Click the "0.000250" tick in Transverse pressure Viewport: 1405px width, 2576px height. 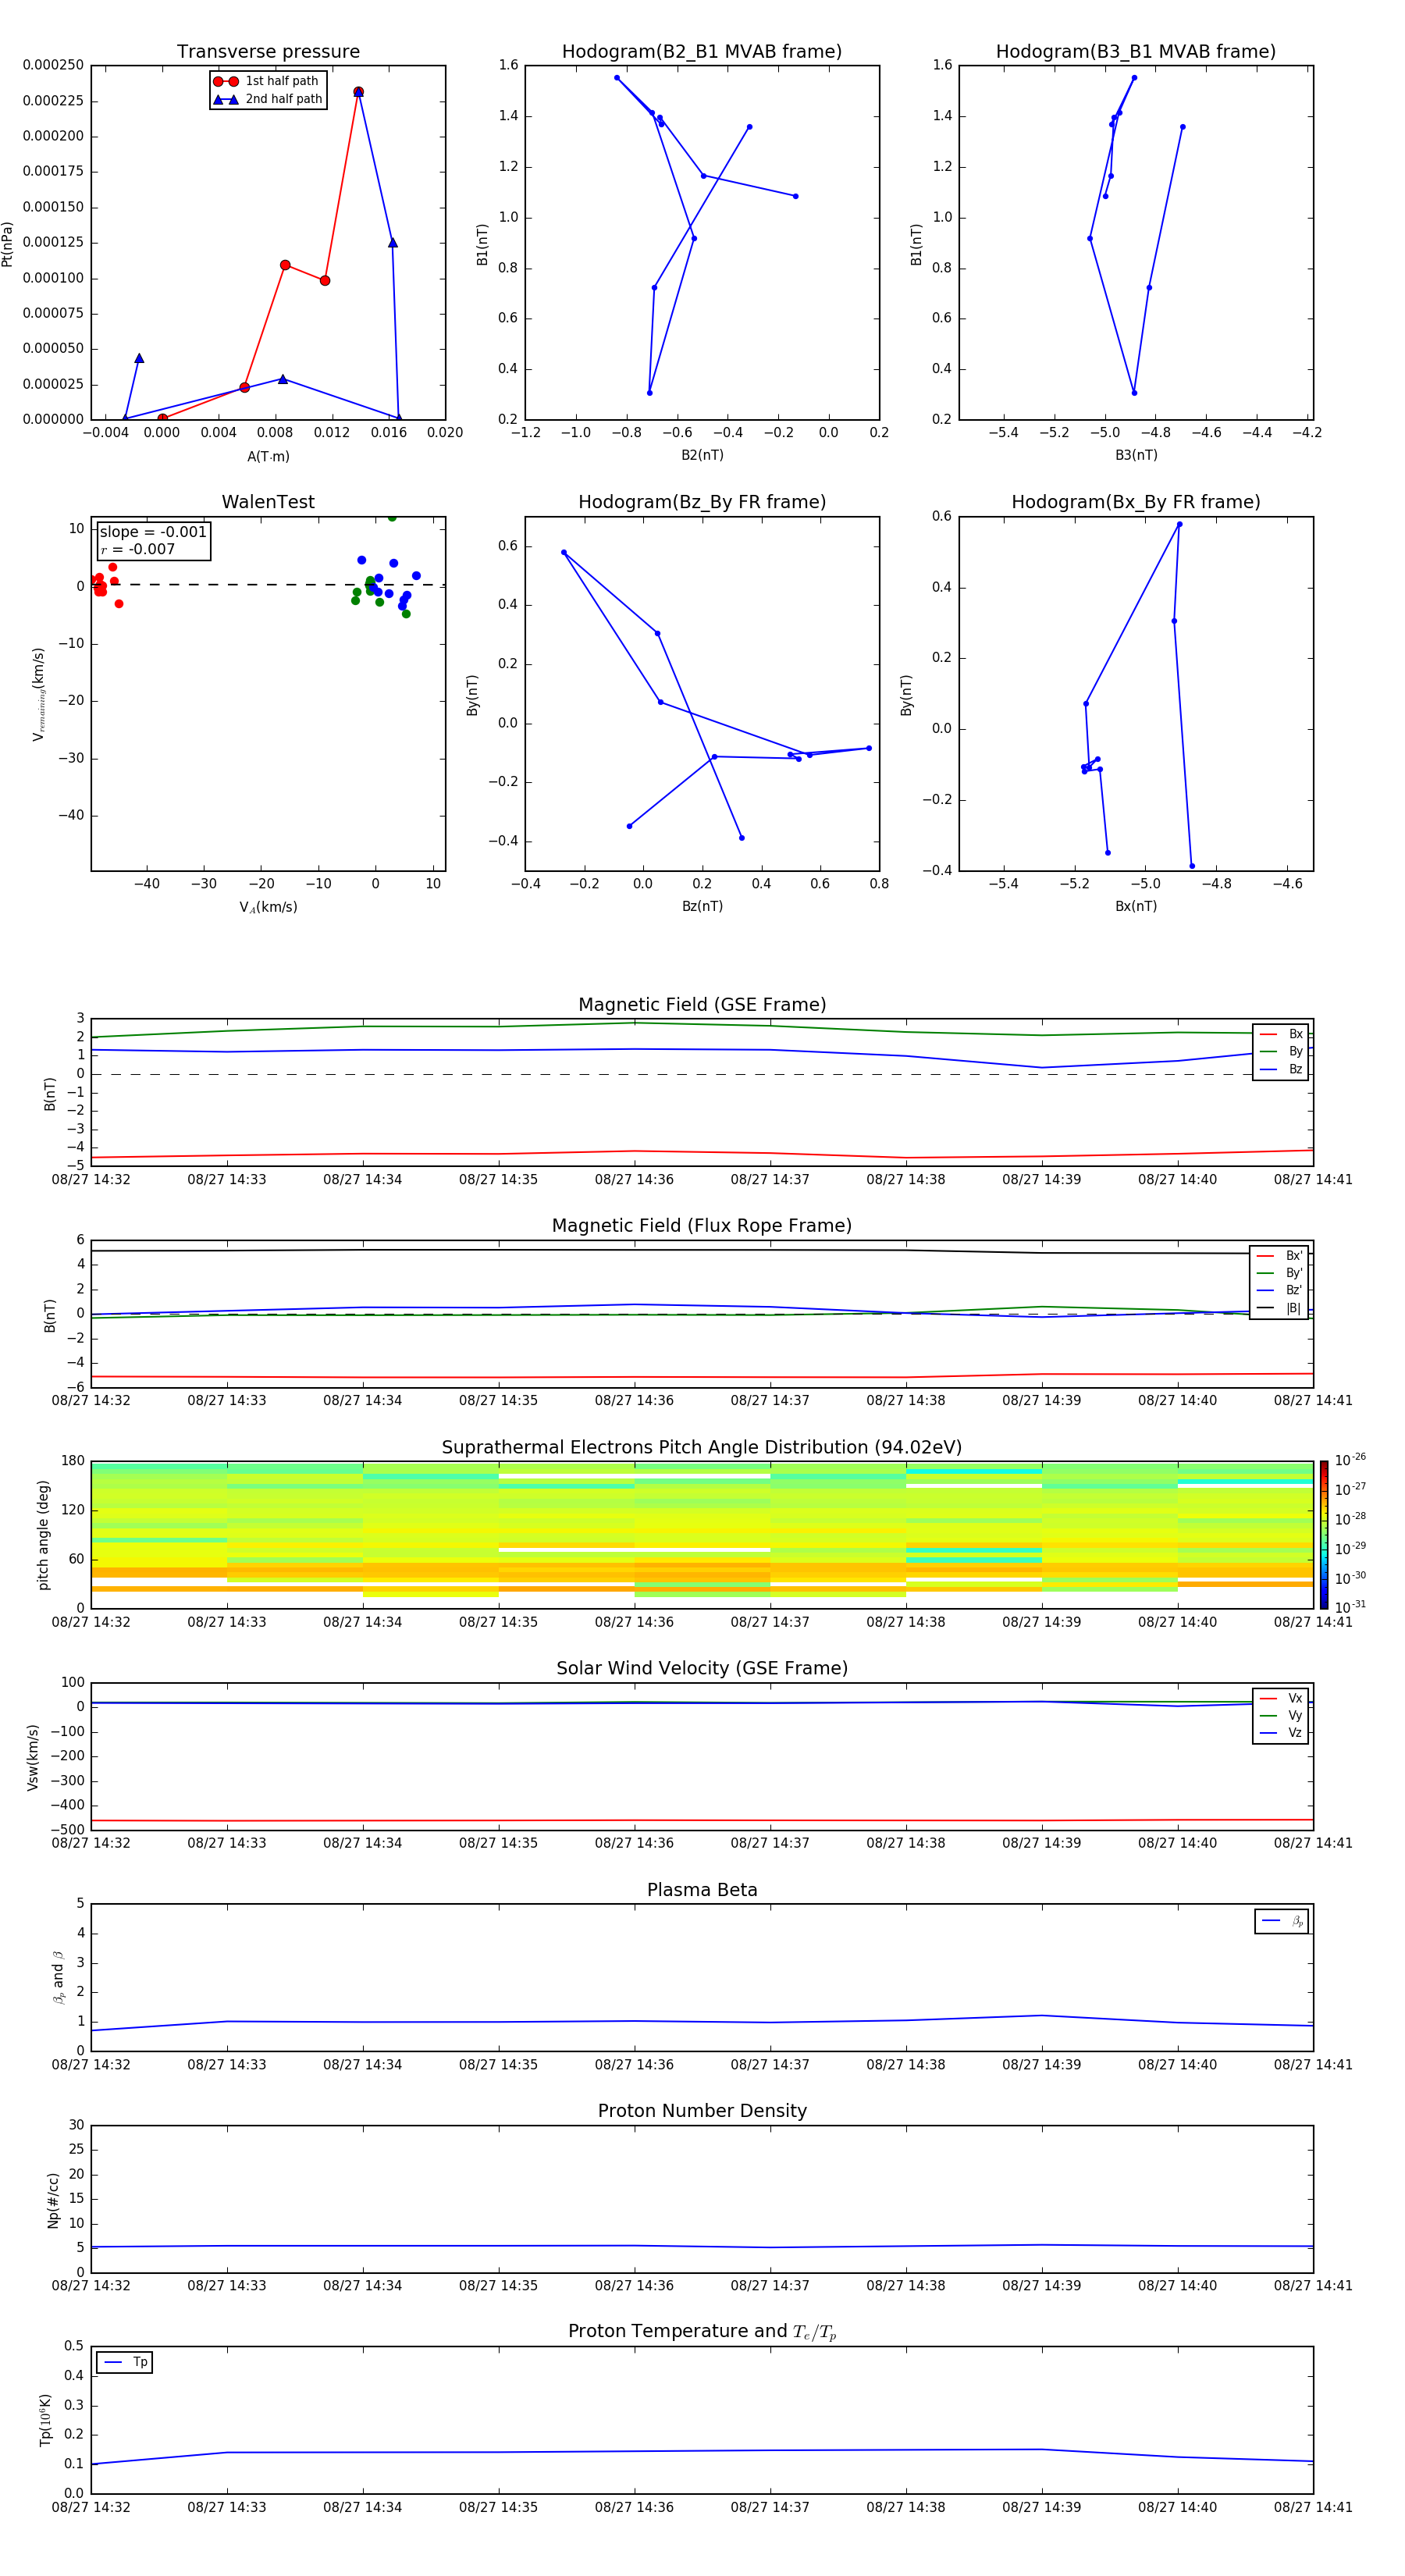tap(53, 65)
